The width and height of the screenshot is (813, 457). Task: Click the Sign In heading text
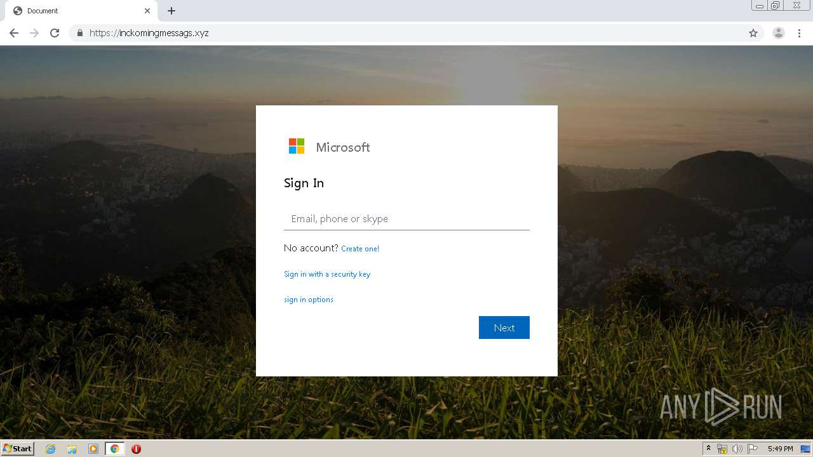(x=304, y=183)
